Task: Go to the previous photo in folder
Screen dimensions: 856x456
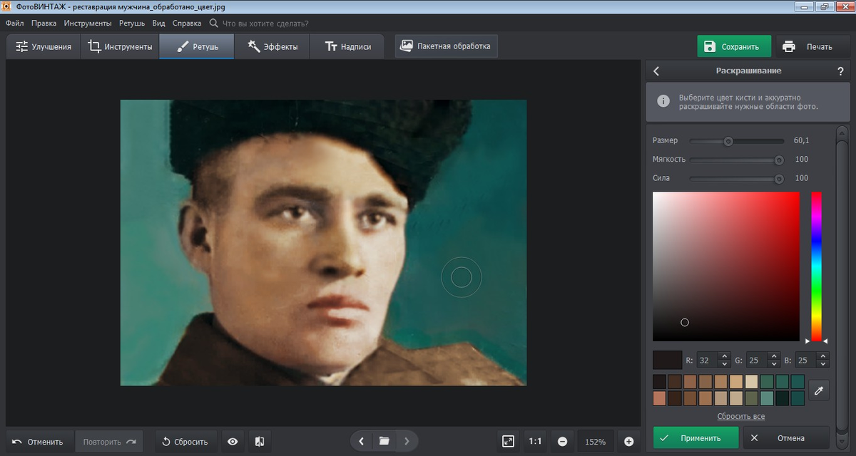Action: (361, 441)
